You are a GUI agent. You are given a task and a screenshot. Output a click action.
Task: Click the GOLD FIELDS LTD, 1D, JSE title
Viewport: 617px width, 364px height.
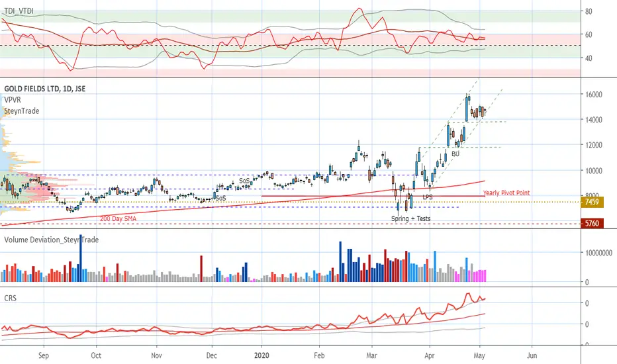pos(44,89)
